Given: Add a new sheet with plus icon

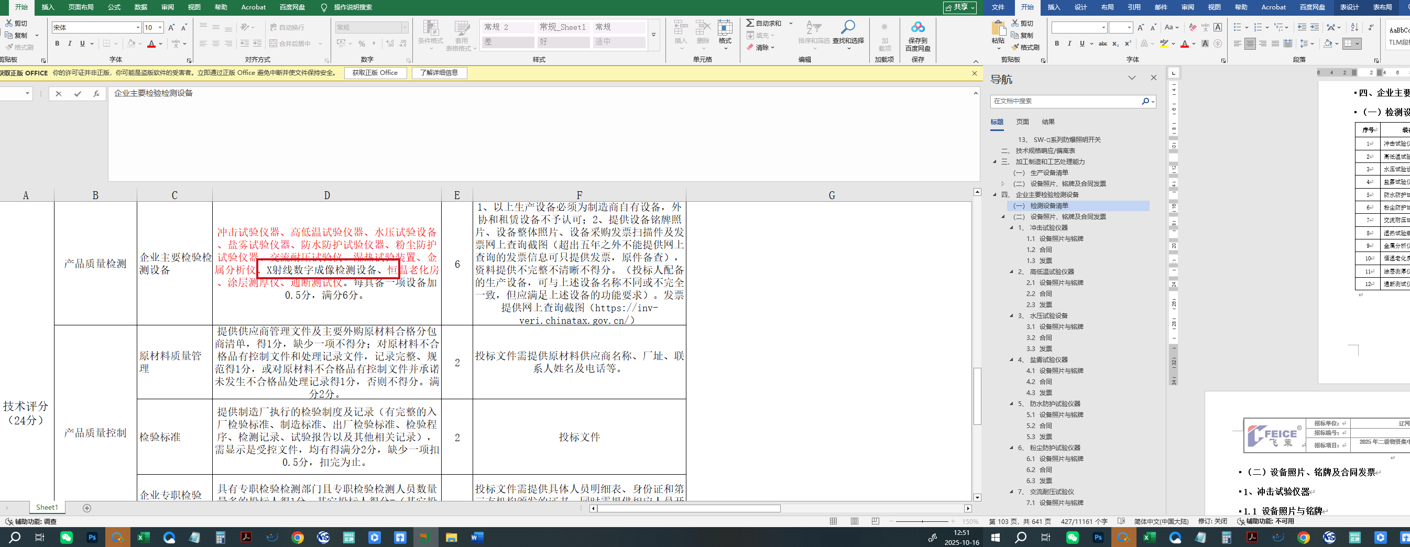Looking at the screenshot, I should 86,508.
